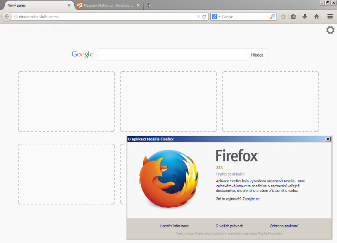Screen dimensions: 337x243
Task: Click the 'Firefox je aktuální' status text
Action: pos(230,174)
